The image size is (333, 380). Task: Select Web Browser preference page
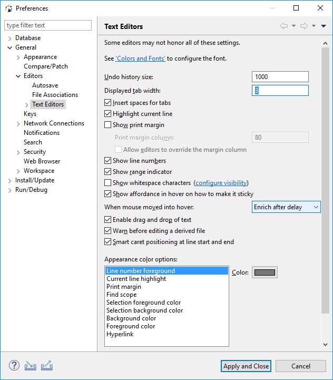click(42, 161)
